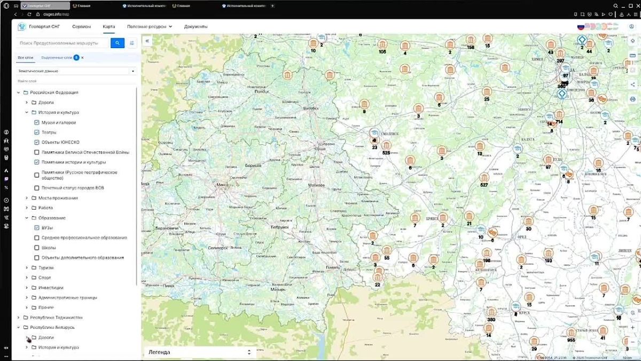Select the ruler measurement tool
Image resolution: width=641 pixels, height=361 pixels.
click(x=632, y=56)
